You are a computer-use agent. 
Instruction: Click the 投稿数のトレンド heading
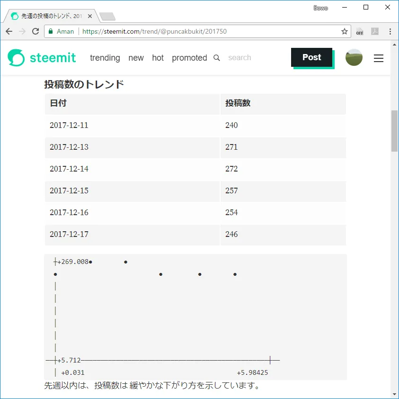pyautogui.click(x=84, y=84)
